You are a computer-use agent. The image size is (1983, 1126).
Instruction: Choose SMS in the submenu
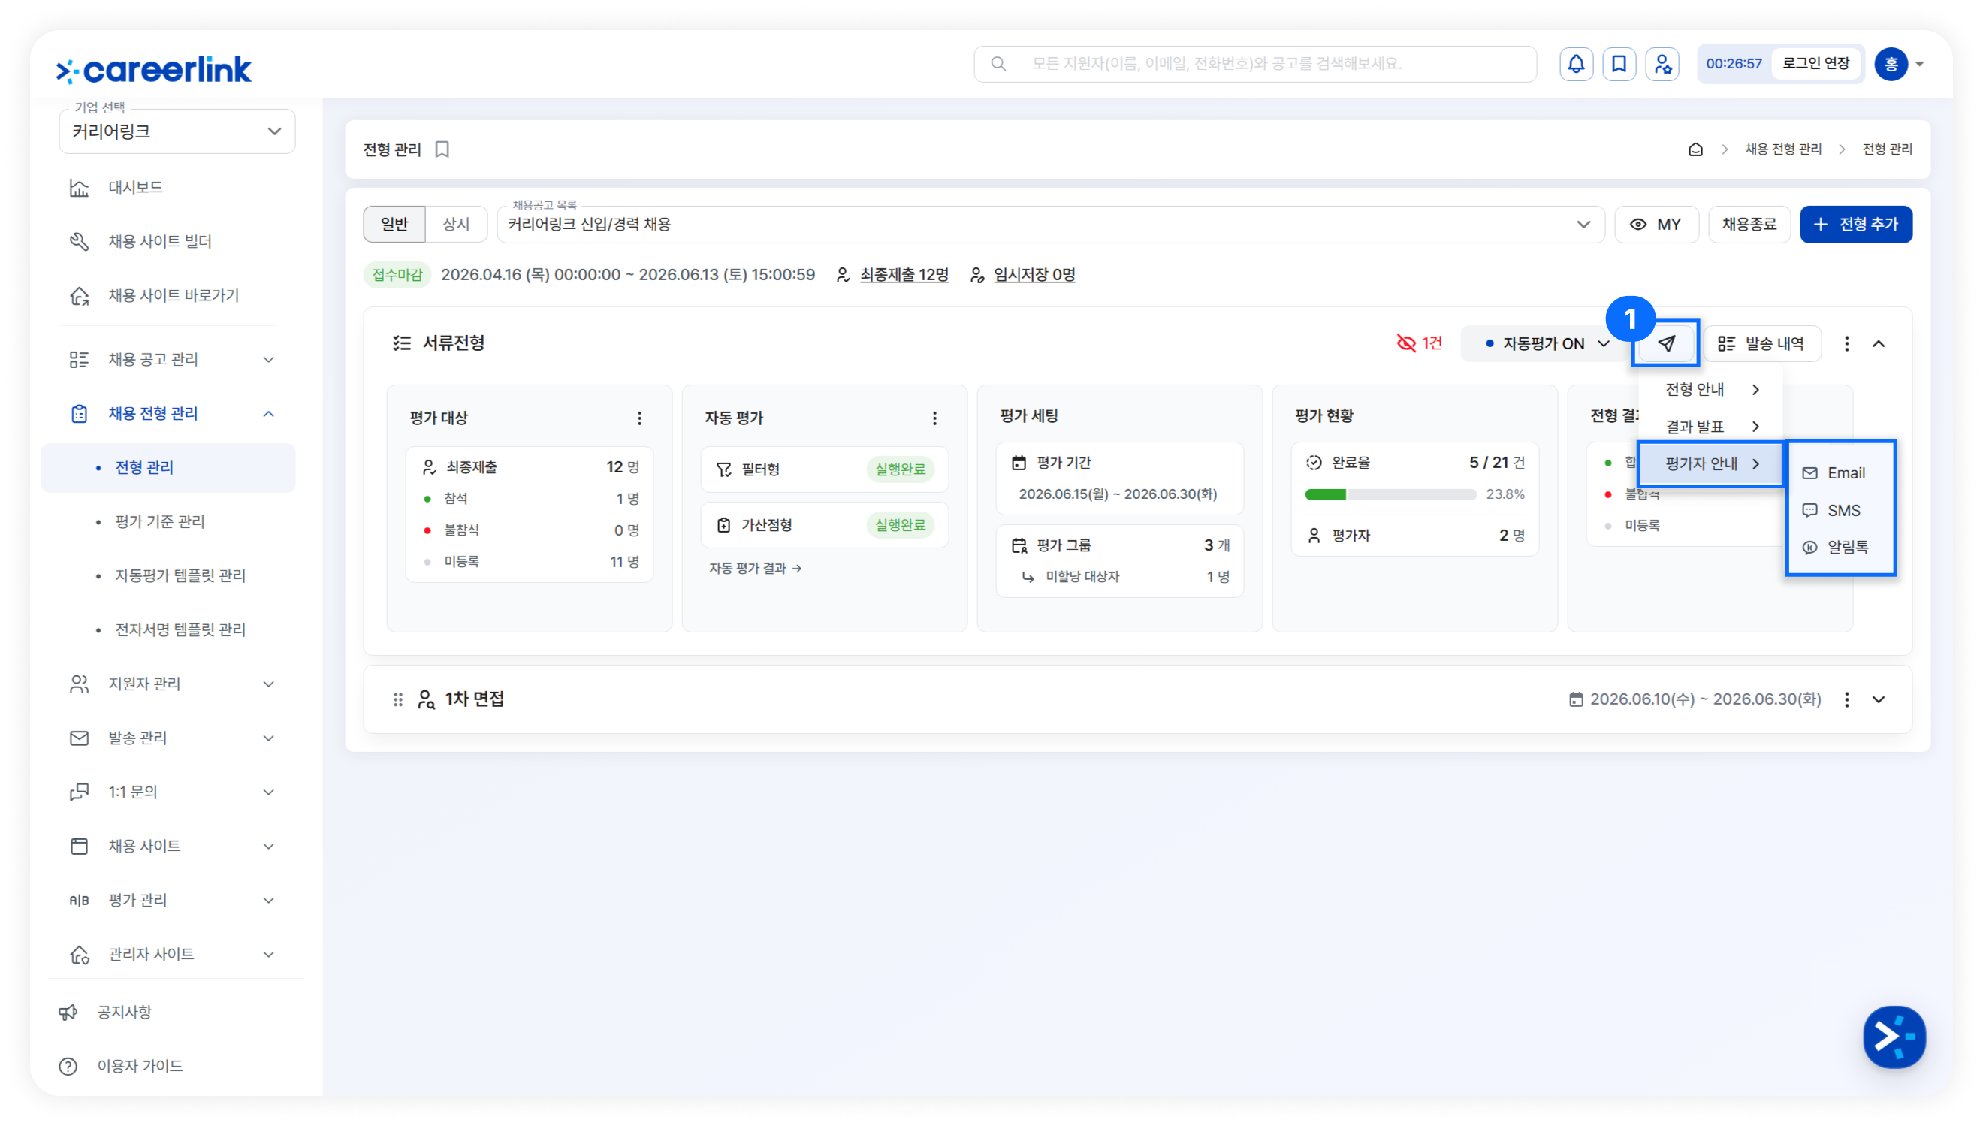pyautogui.click(x=1841, y=510)
